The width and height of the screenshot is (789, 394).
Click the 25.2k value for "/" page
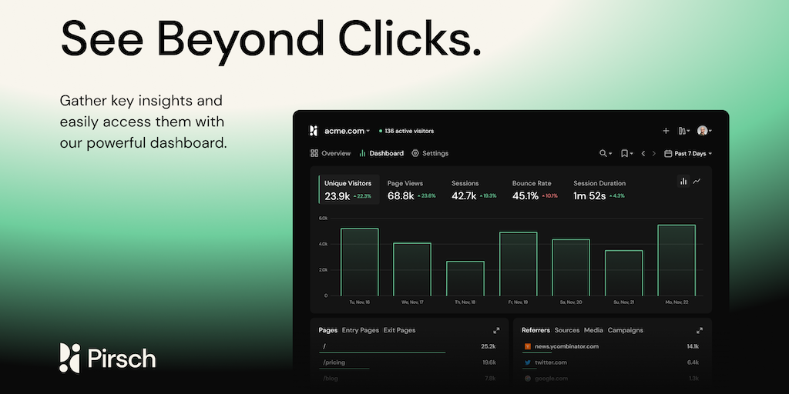(x=488, y=346)
